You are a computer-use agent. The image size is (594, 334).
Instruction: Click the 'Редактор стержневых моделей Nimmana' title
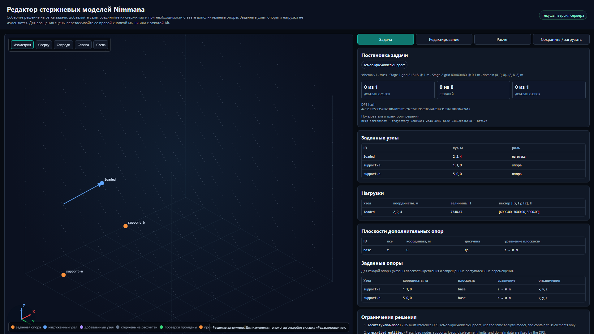pos(76,9)
